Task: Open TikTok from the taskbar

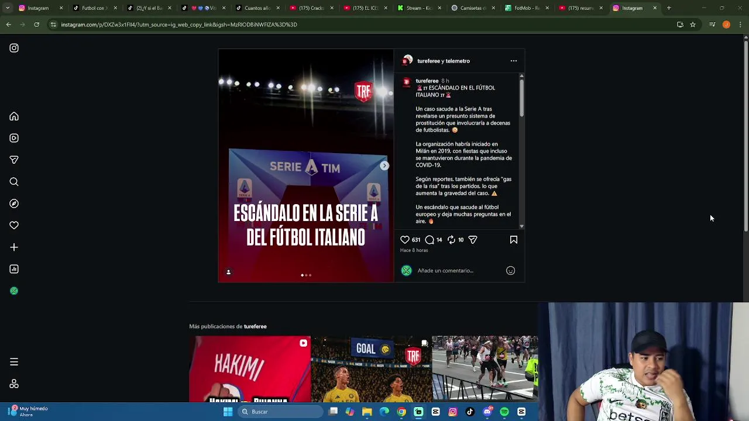Action: point(470,412)
